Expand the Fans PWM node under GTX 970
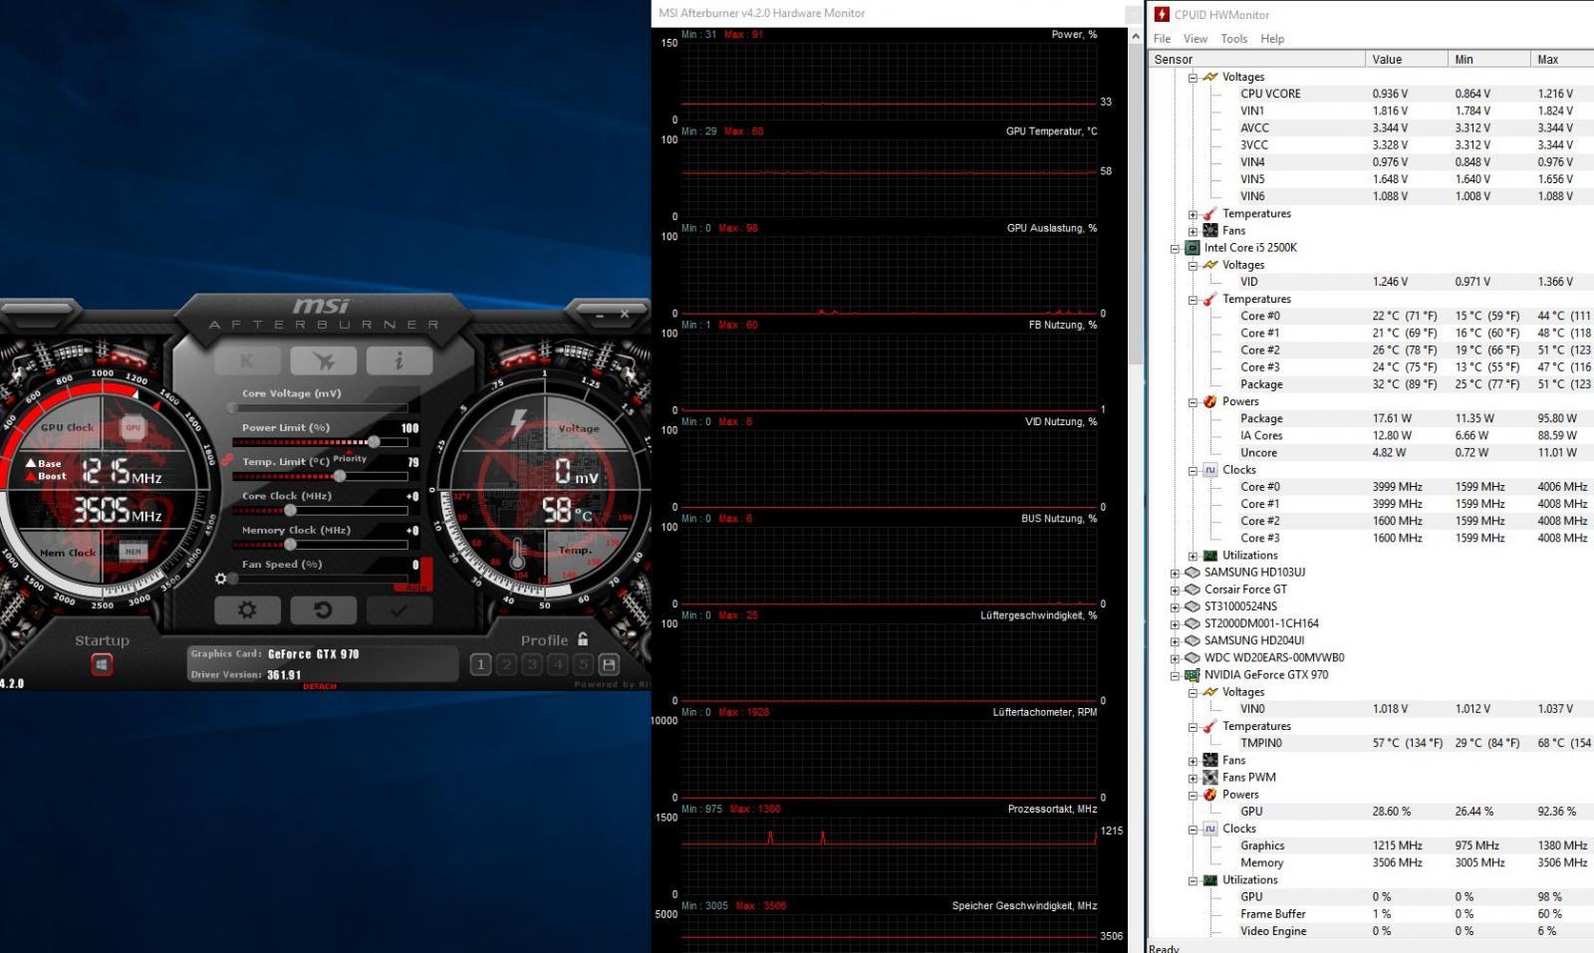This screenshot has height=953, width=1594. click(1193, 778)
